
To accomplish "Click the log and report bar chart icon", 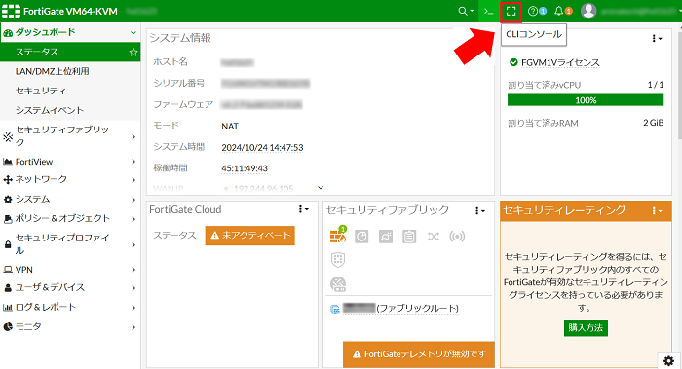I will (x=8, y=308).
